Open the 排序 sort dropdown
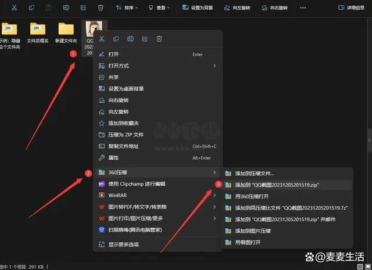372x270 pixels. click(127, 8)
